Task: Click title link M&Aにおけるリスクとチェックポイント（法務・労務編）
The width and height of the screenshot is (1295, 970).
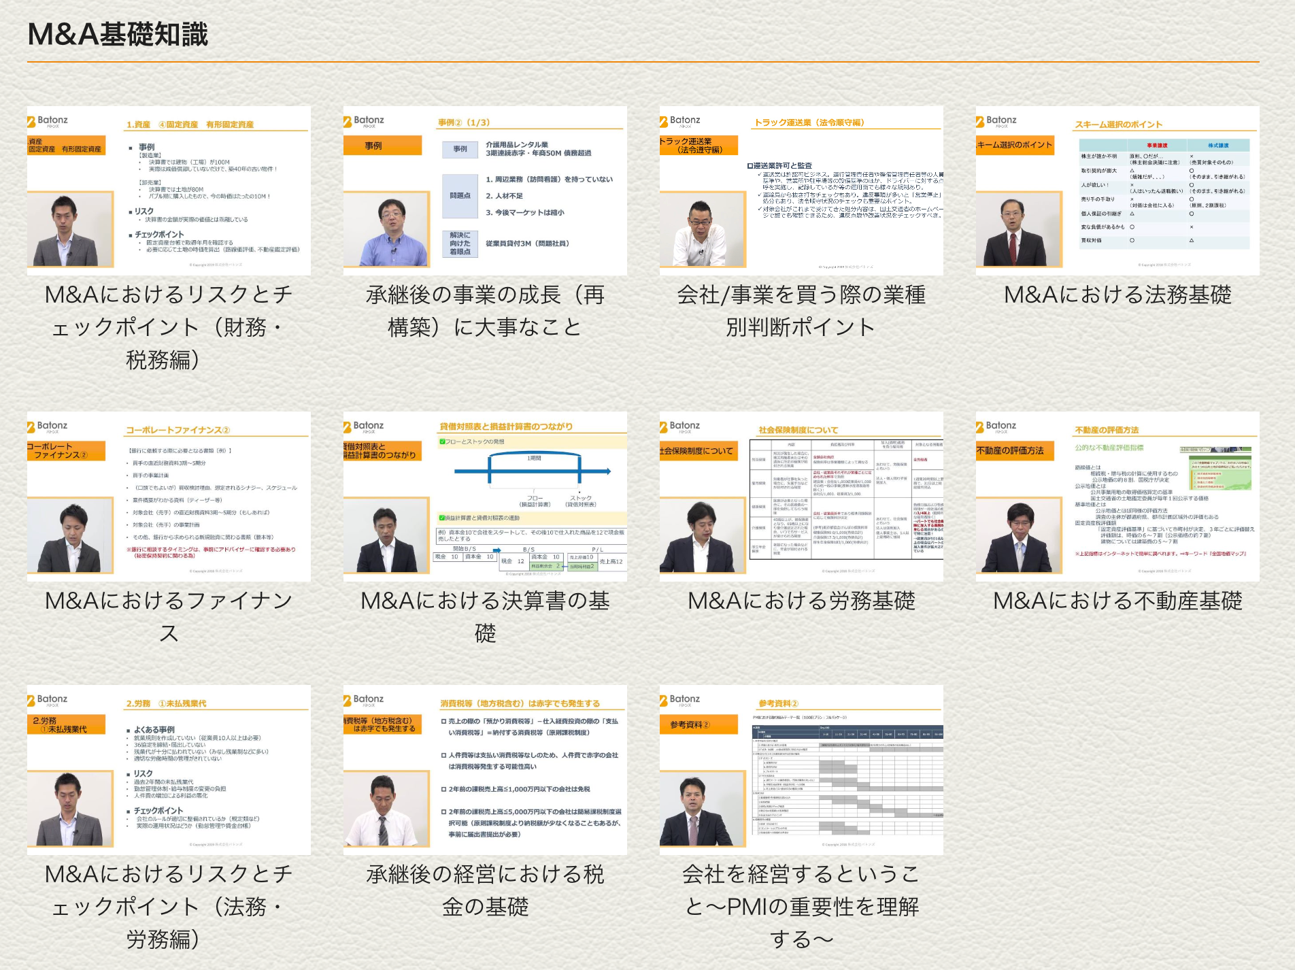Action: tap(169, 907)
